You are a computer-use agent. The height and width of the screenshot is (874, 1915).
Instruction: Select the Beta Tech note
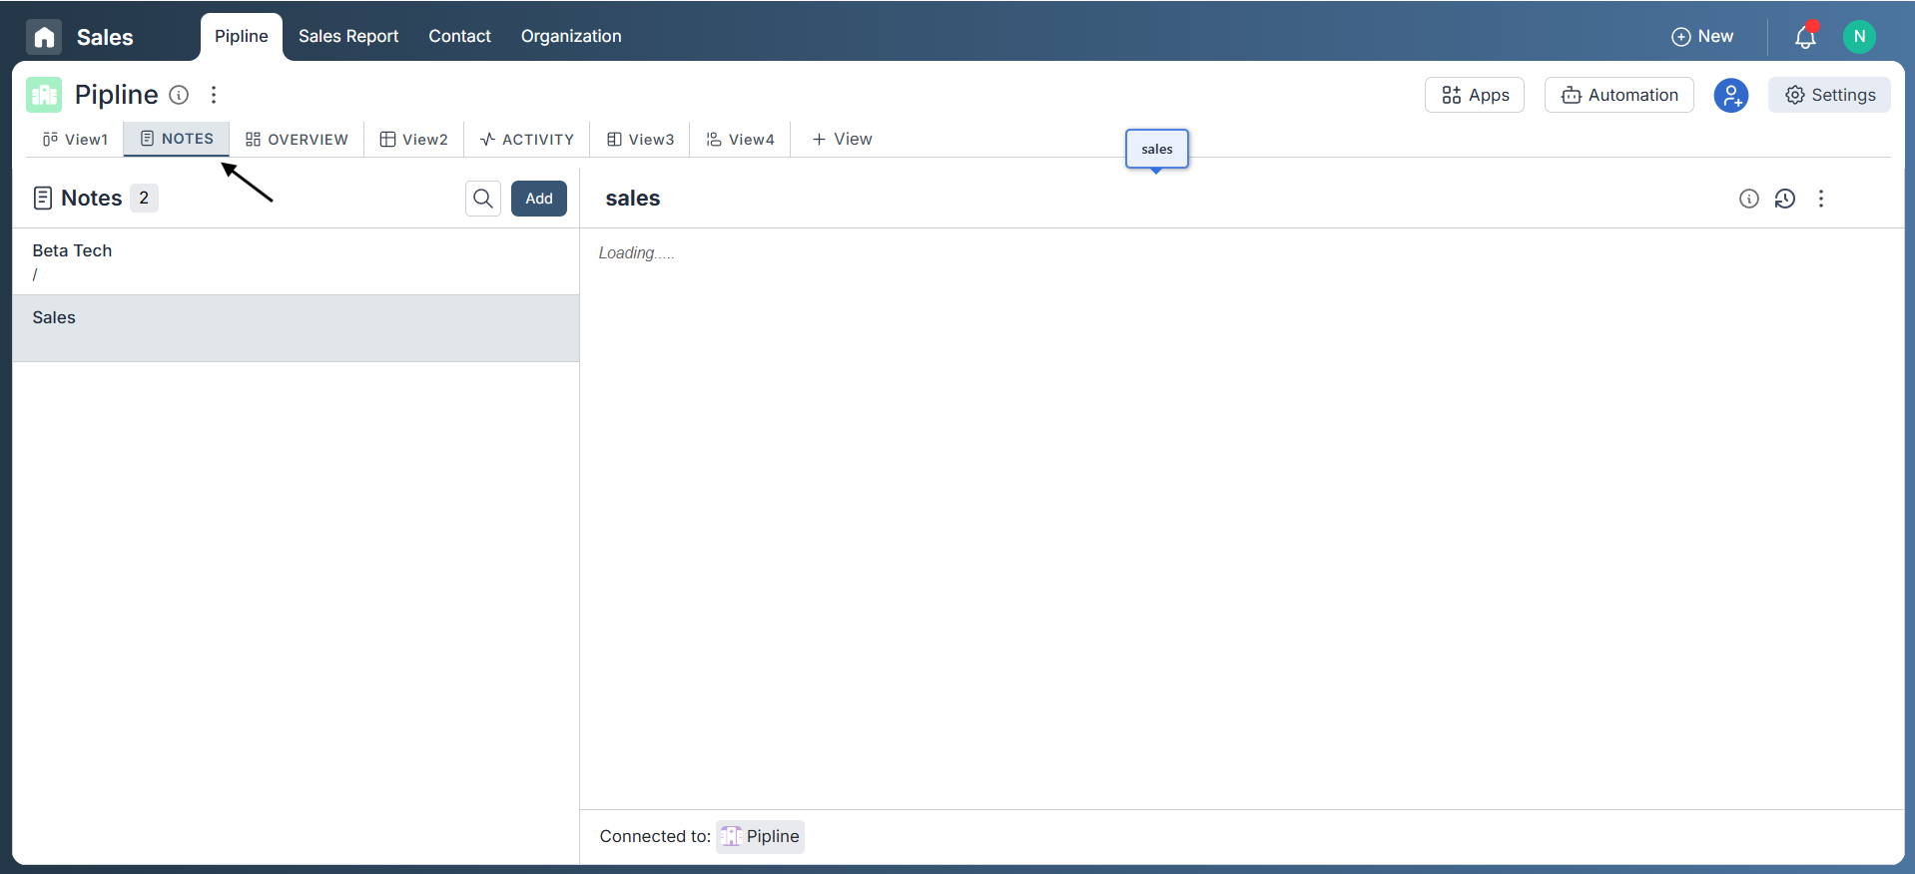pos(296,261)
